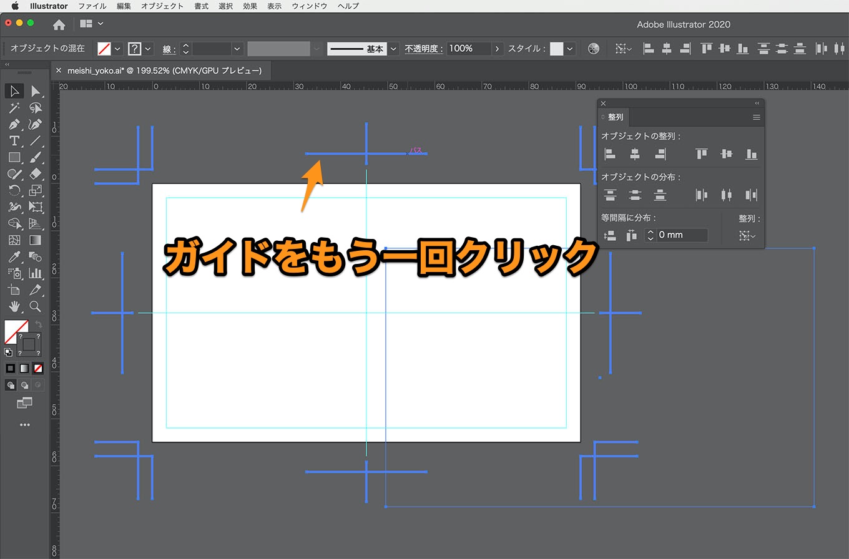Select the Direct Selection tool
This screenshot has height=559, width=849.
36,91
